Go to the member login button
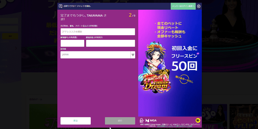This screenshot has width=258, height=129. click(x=183, y=6)
